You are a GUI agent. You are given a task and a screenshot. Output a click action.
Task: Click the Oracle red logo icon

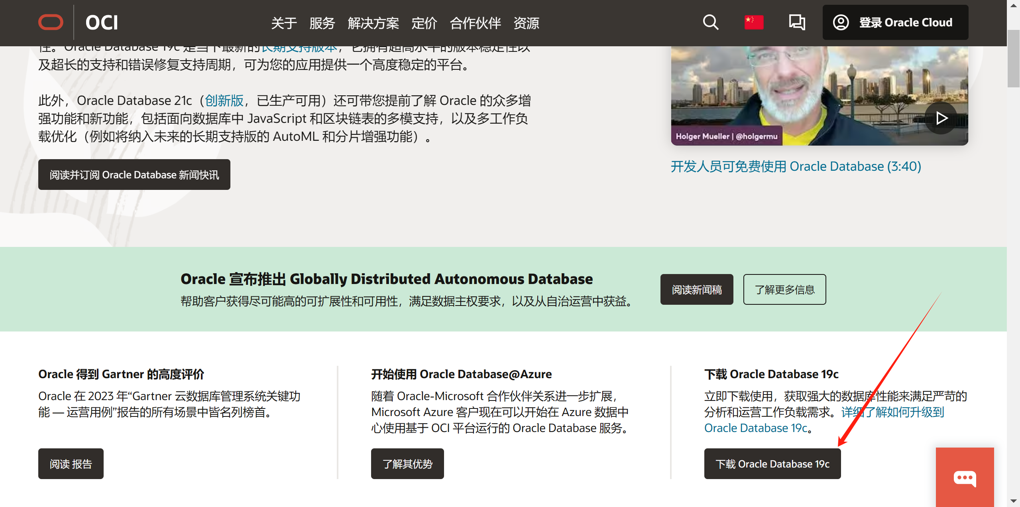pos(51,22)
